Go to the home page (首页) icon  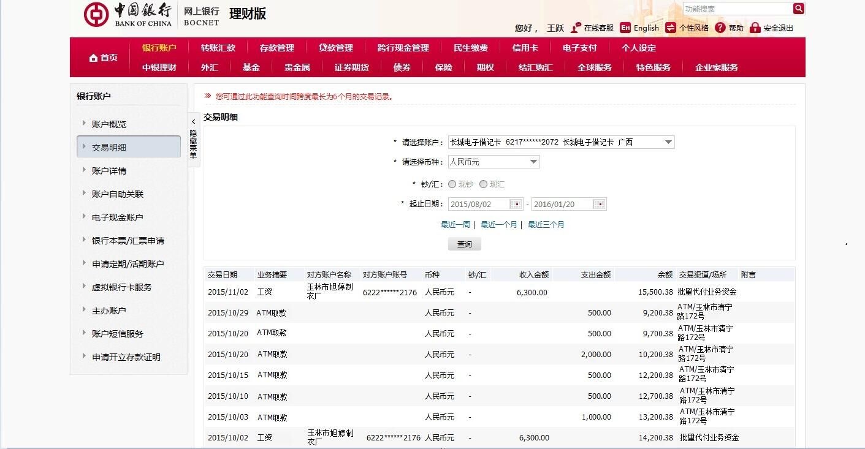click(94, 58)
